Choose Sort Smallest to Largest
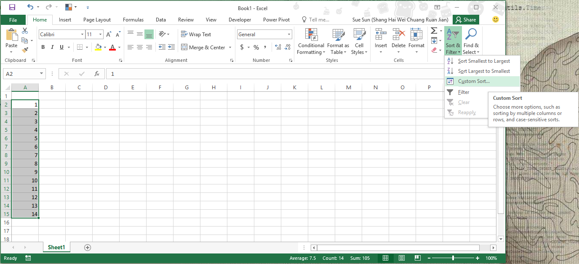The height and width of the screenshot is (264, 579). [482, 61]
